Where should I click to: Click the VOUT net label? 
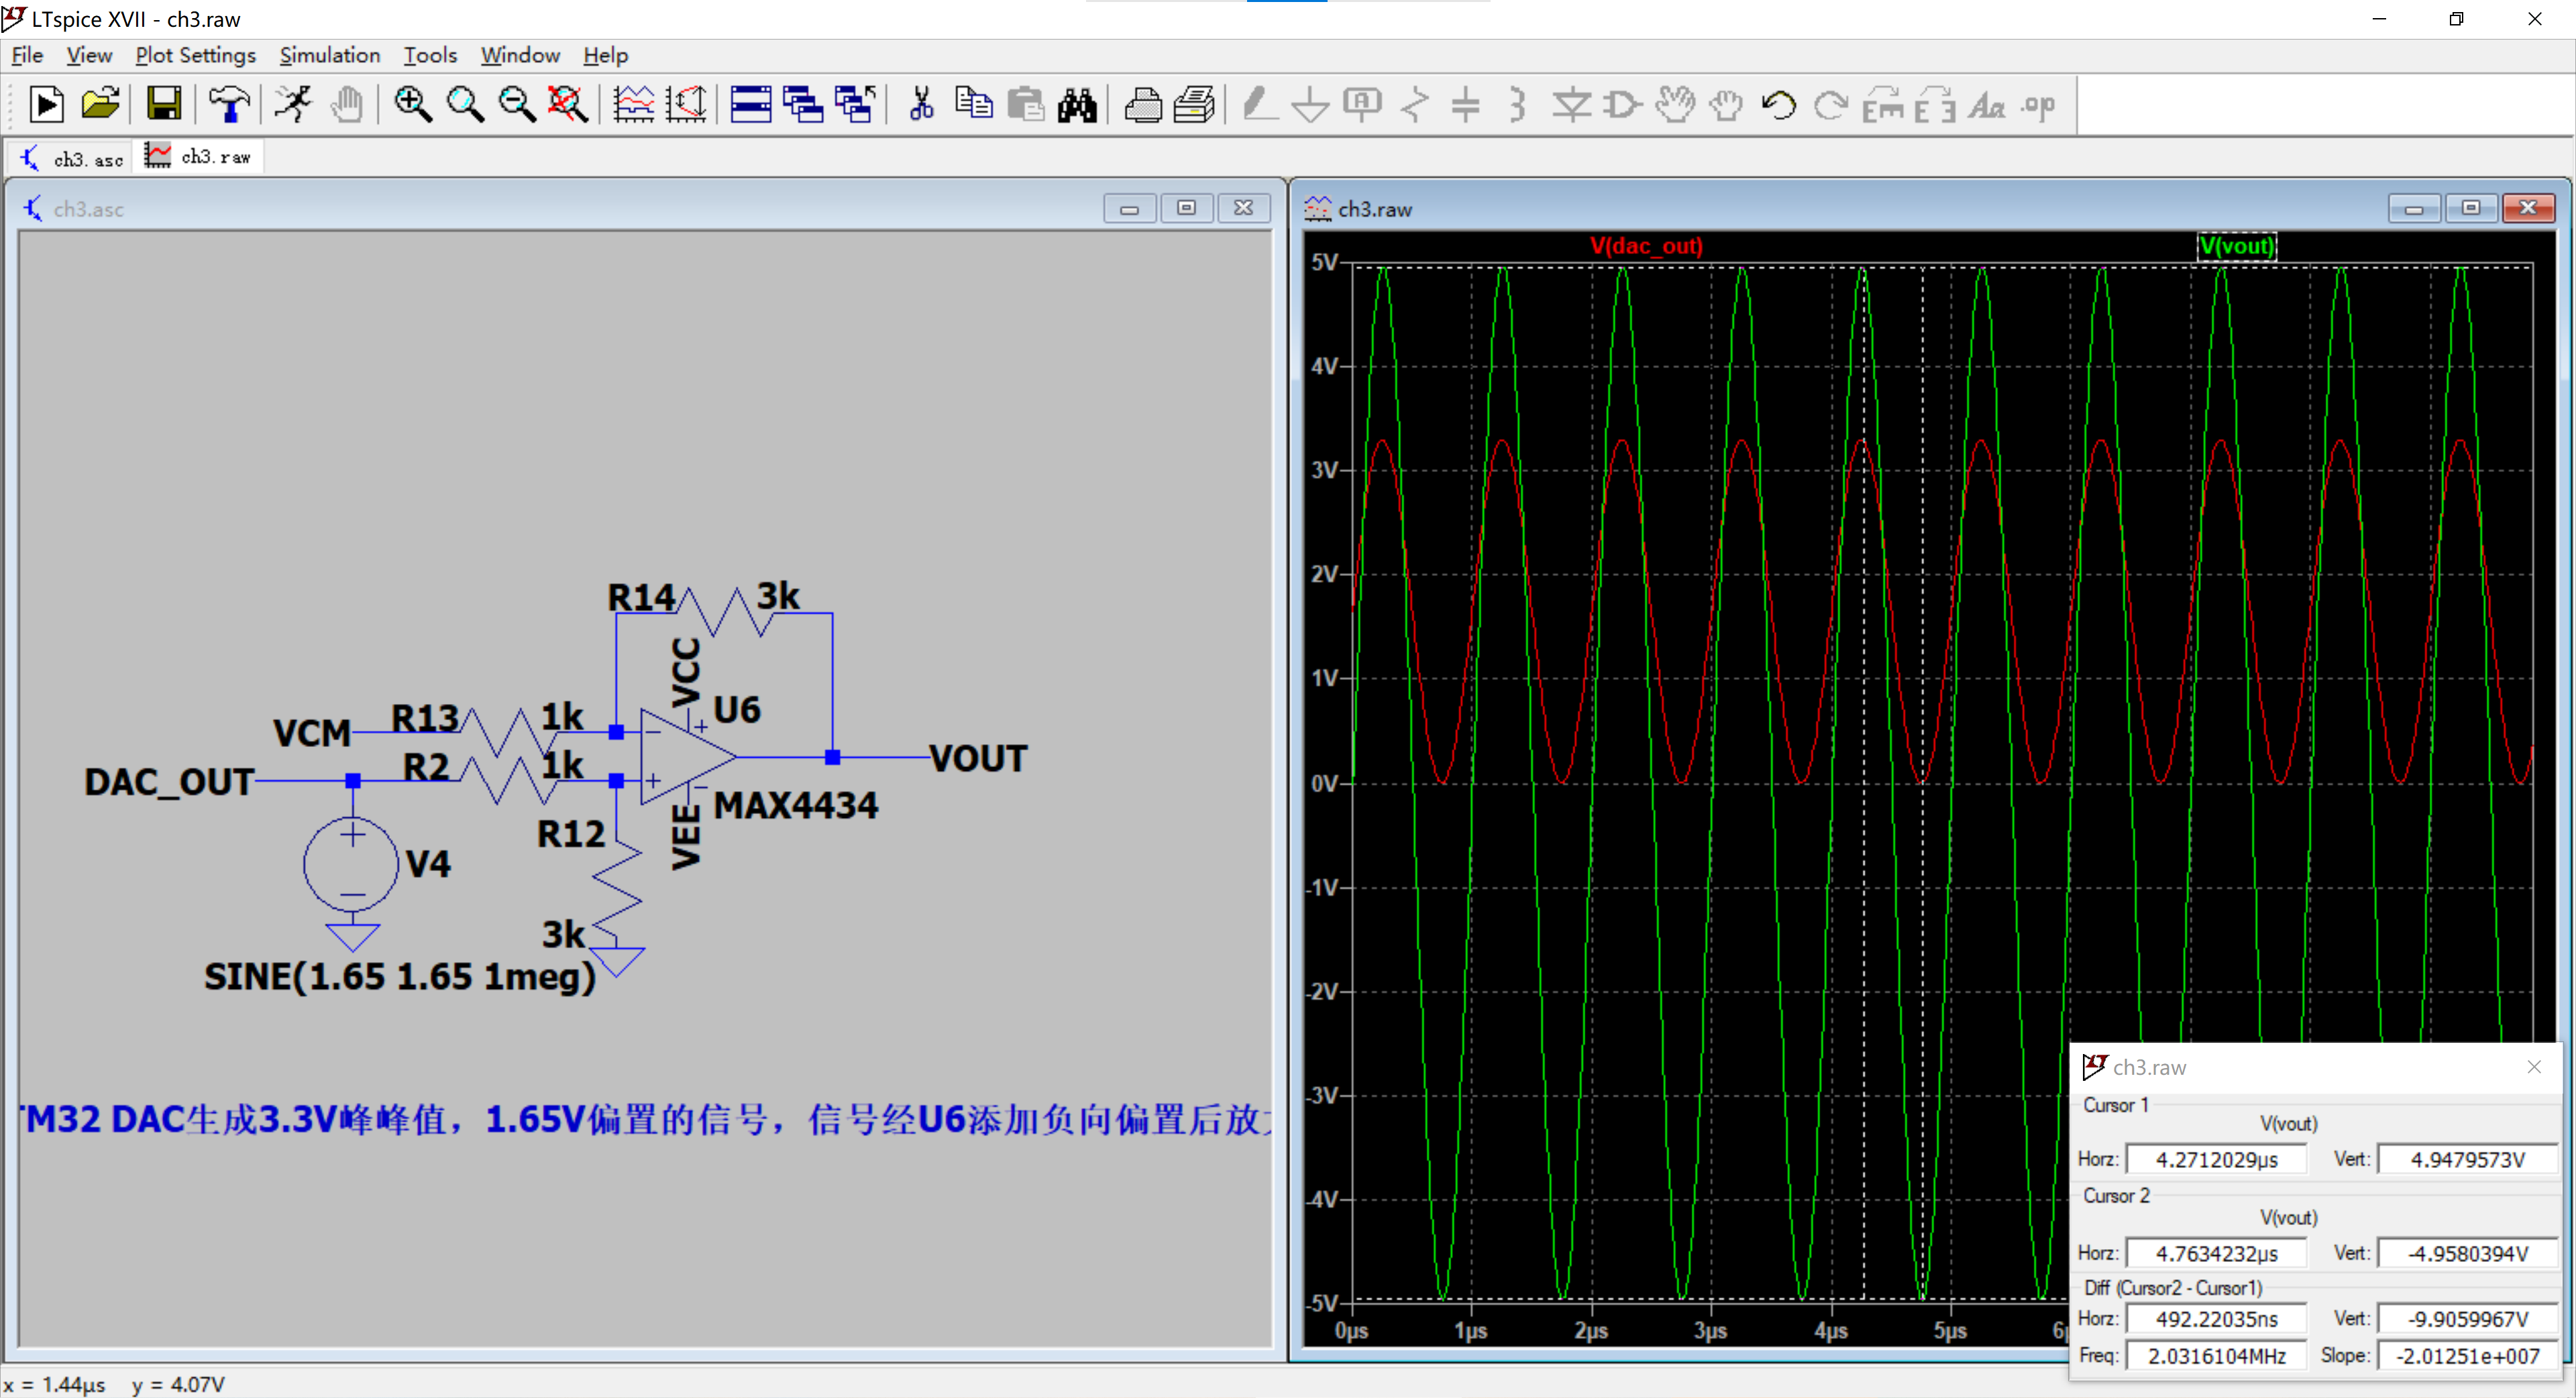point(978,758)
